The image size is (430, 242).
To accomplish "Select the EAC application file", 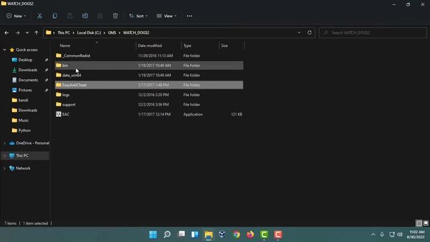I will (149, 114).
